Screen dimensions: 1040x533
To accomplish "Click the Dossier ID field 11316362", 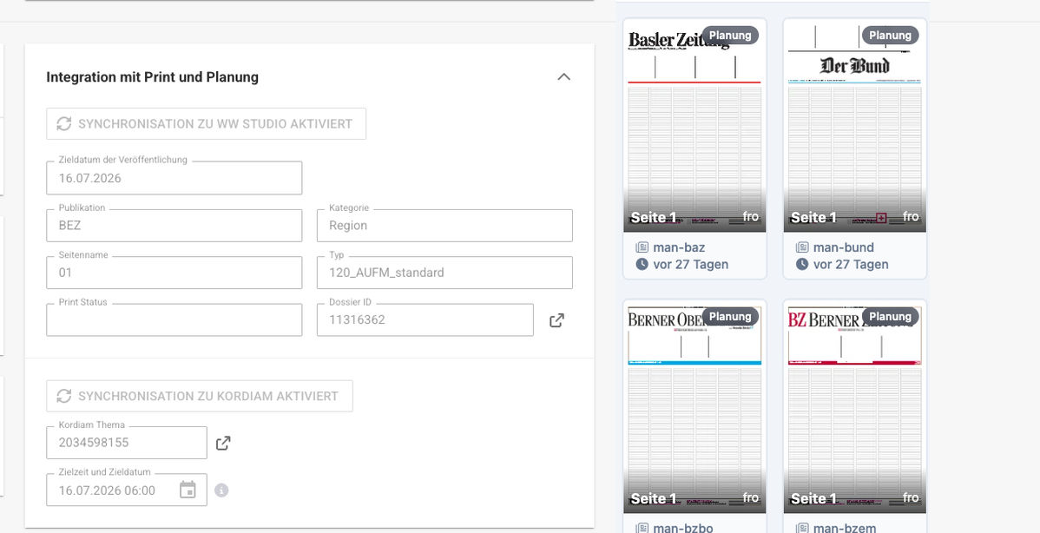I will 425,319.
